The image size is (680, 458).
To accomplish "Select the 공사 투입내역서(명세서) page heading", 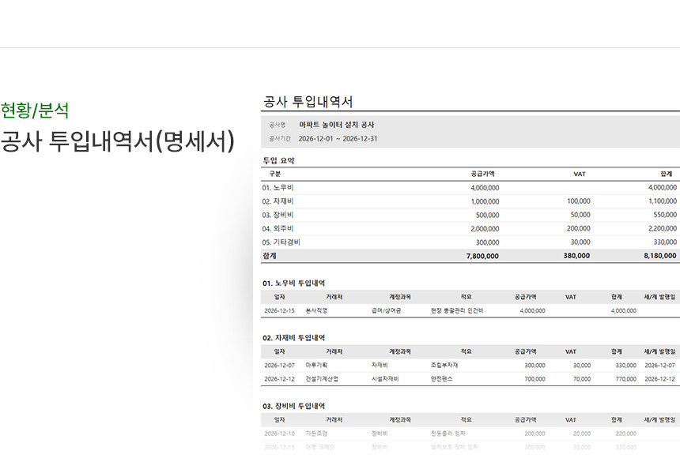I will (118, 141).
